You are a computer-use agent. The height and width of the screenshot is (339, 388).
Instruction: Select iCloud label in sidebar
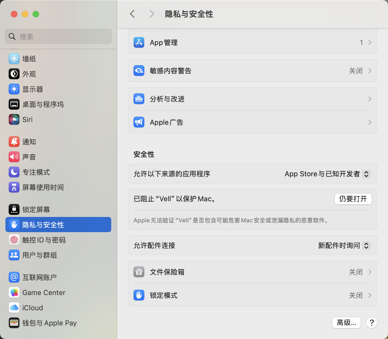click(33, 308)
